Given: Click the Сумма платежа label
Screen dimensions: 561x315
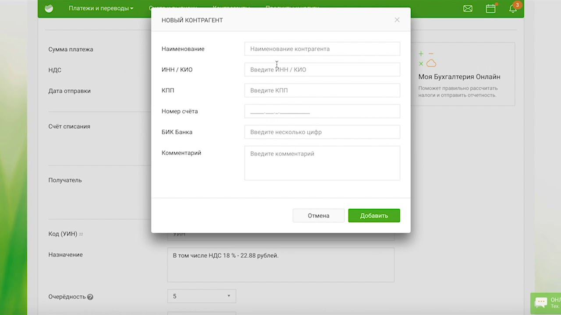Looking at the screenshot, I should pos(71,49).
